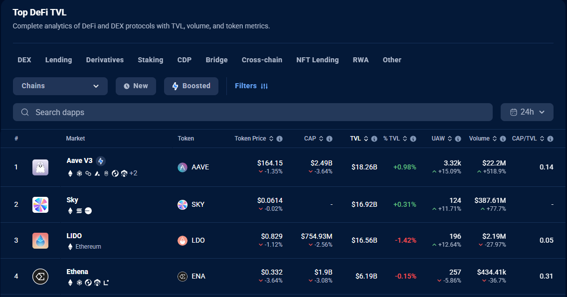567x297 pixels.
Task: Sort table by CAP/TVL column
Action: coord(542,139)
